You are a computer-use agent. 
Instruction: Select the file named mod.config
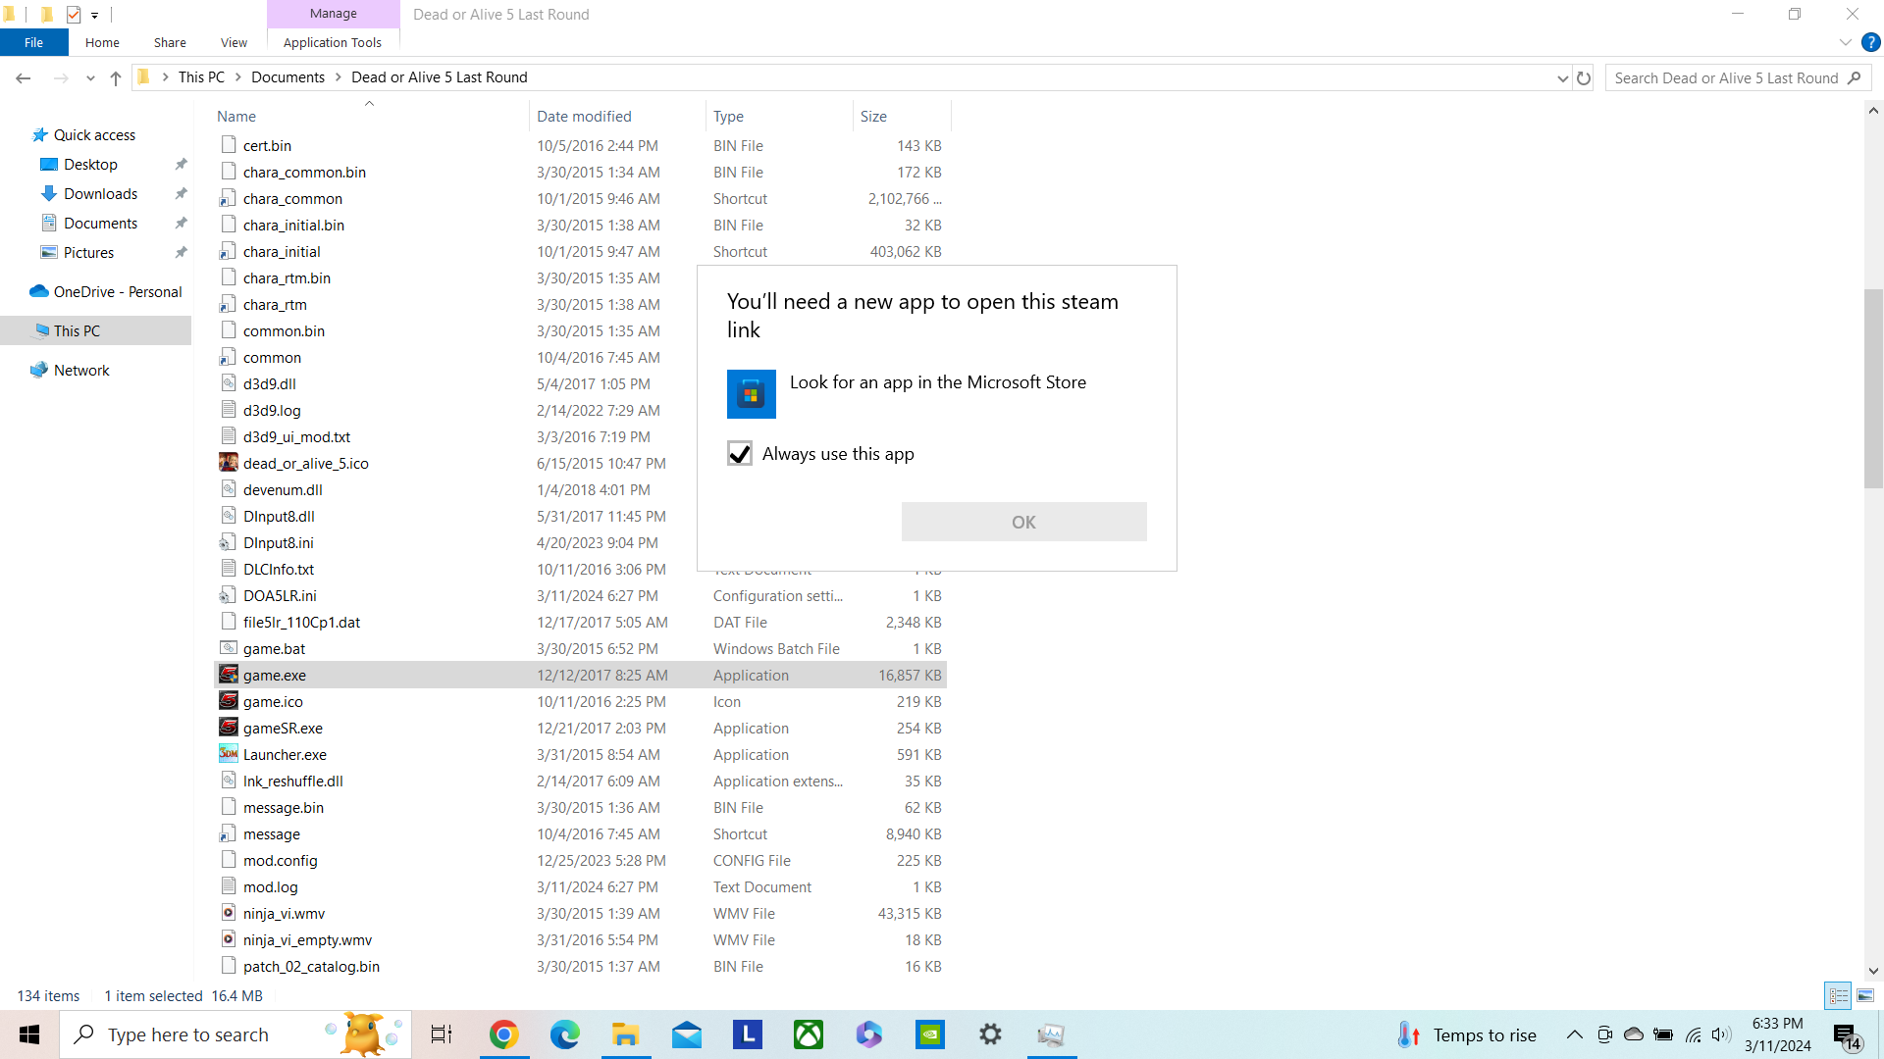click(280, 860)
